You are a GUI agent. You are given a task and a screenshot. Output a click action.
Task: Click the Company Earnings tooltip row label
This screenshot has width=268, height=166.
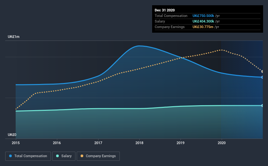(x=169, y=27)
